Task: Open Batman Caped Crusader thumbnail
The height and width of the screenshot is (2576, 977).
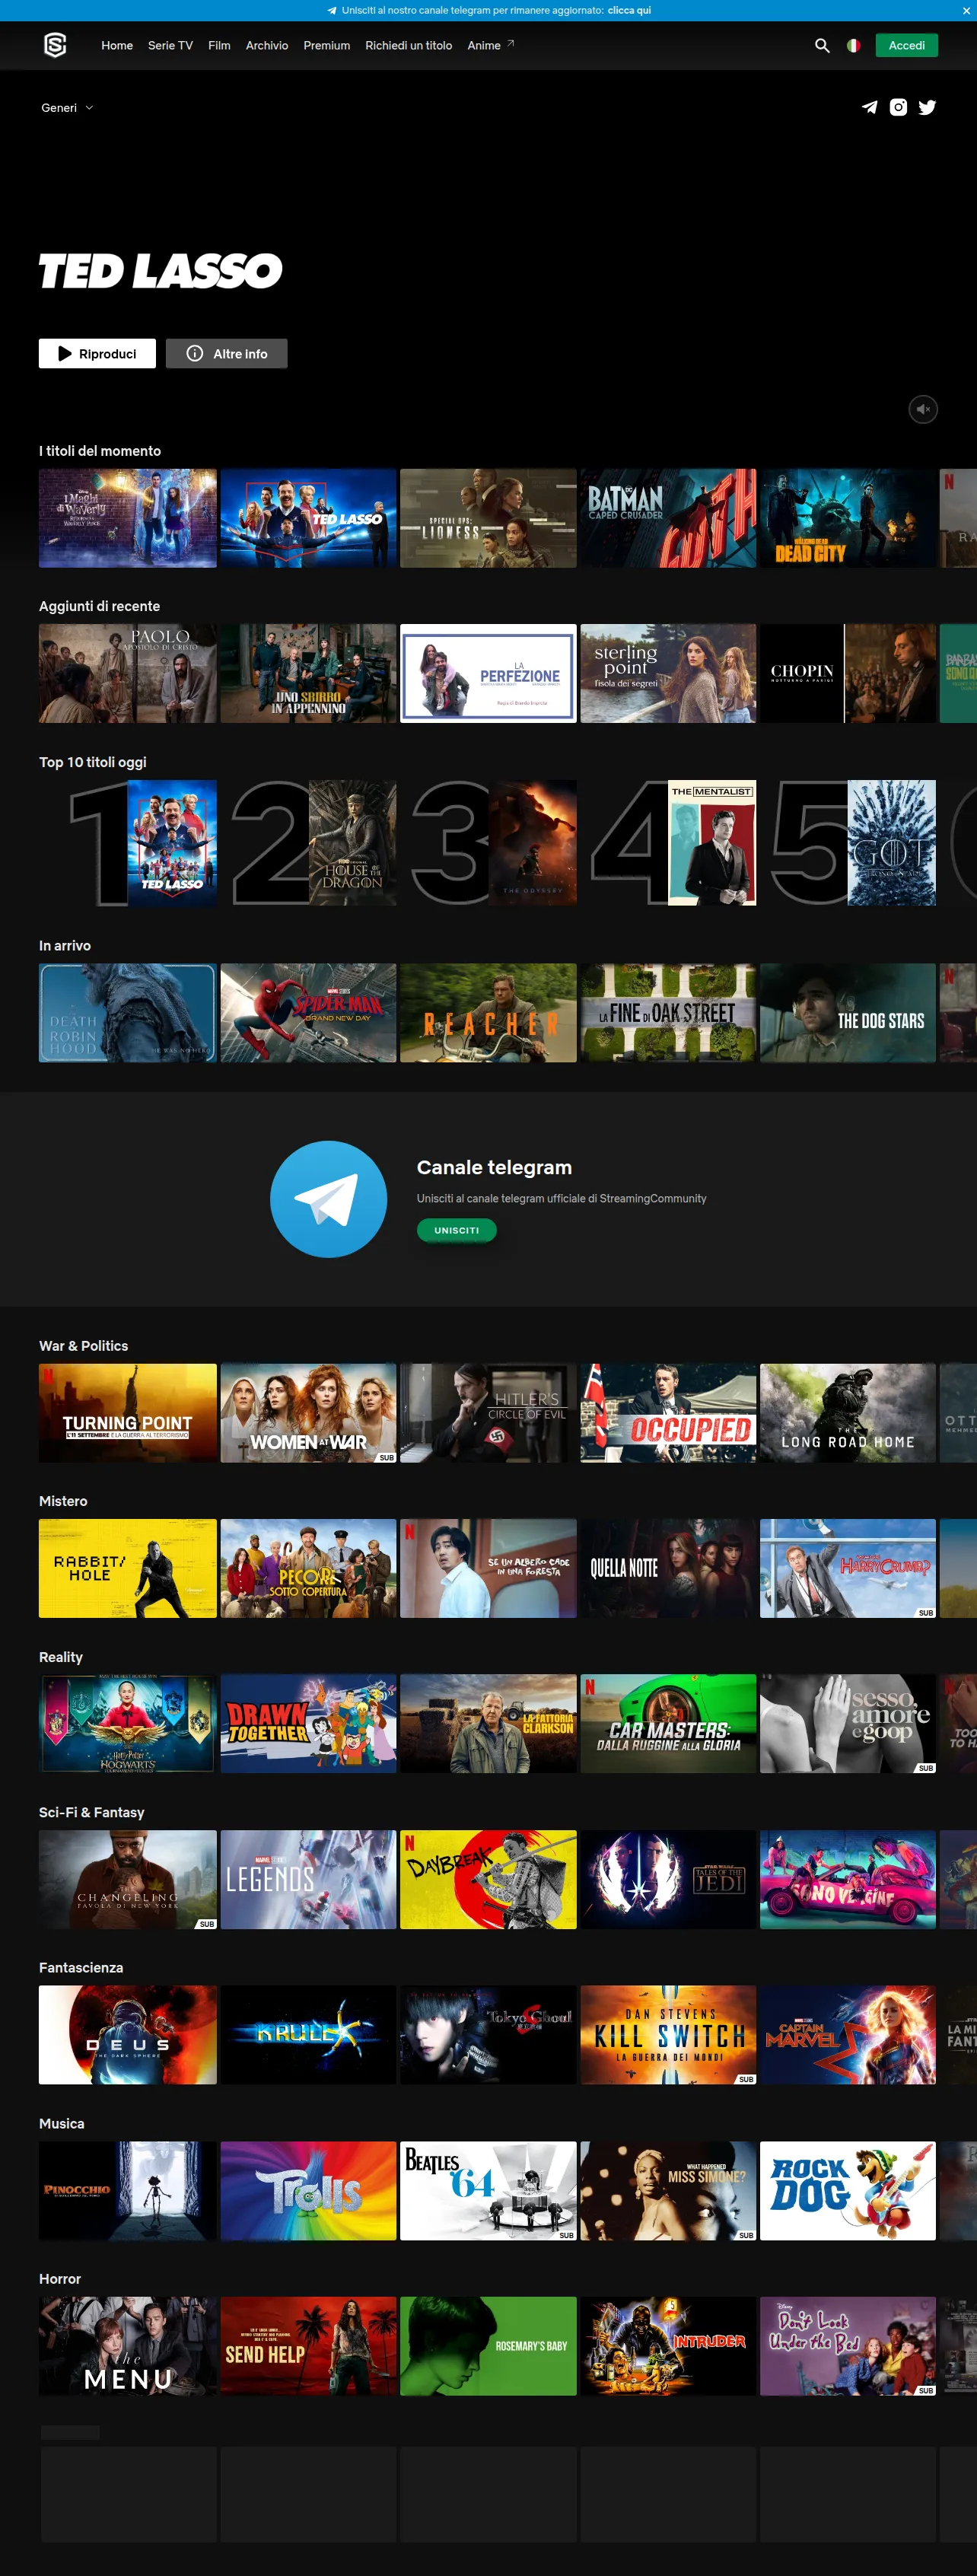Action: 668,518
